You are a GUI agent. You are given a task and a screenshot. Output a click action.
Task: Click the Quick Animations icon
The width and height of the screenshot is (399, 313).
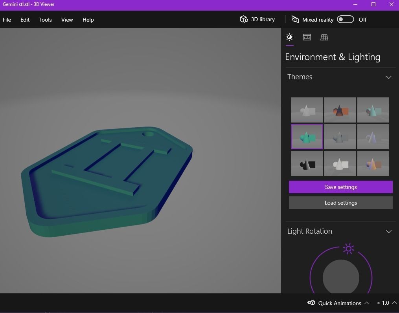point(311,302)
